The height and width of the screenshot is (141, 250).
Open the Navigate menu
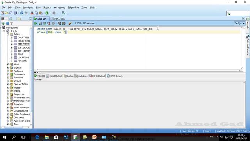click(x=28, y=7)
